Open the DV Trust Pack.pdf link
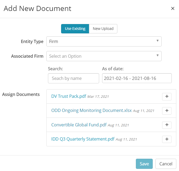 point(69,96)
